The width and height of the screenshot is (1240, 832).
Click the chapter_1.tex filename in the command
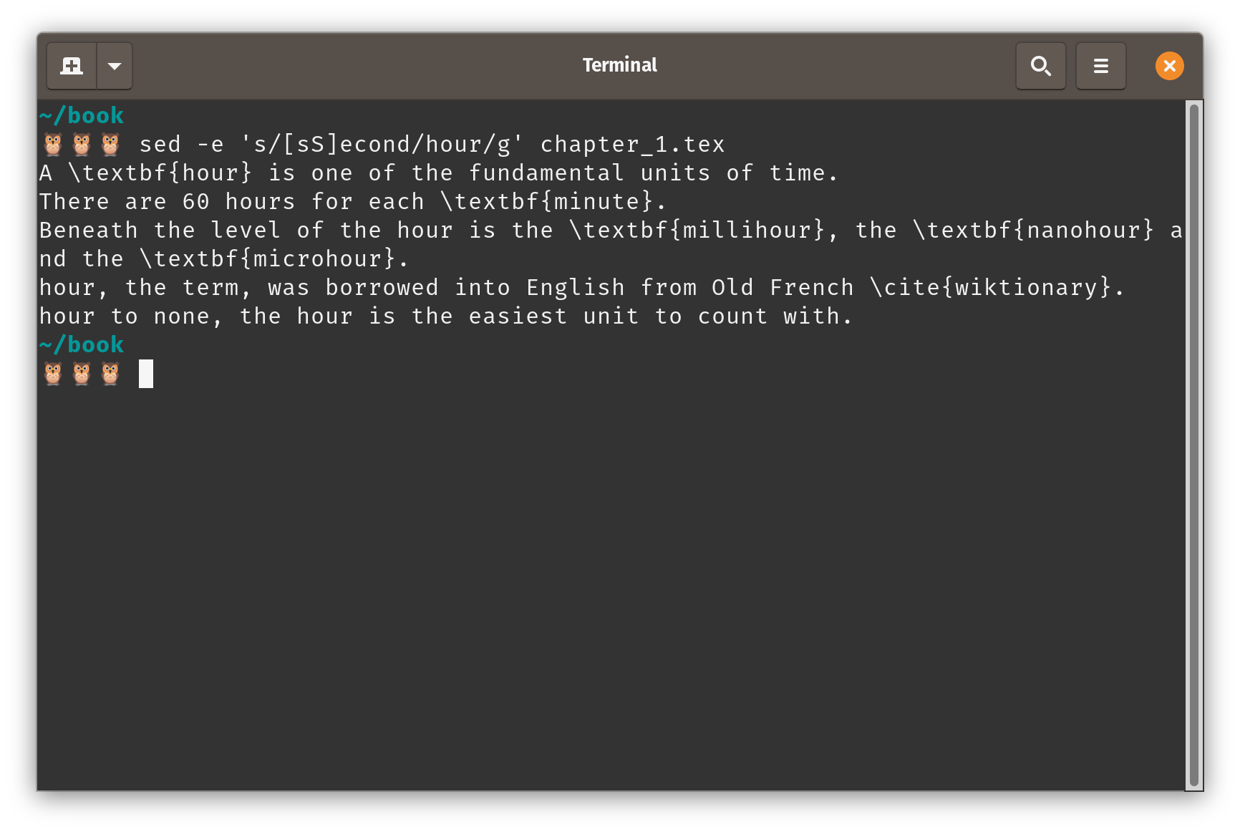(633, 143)
